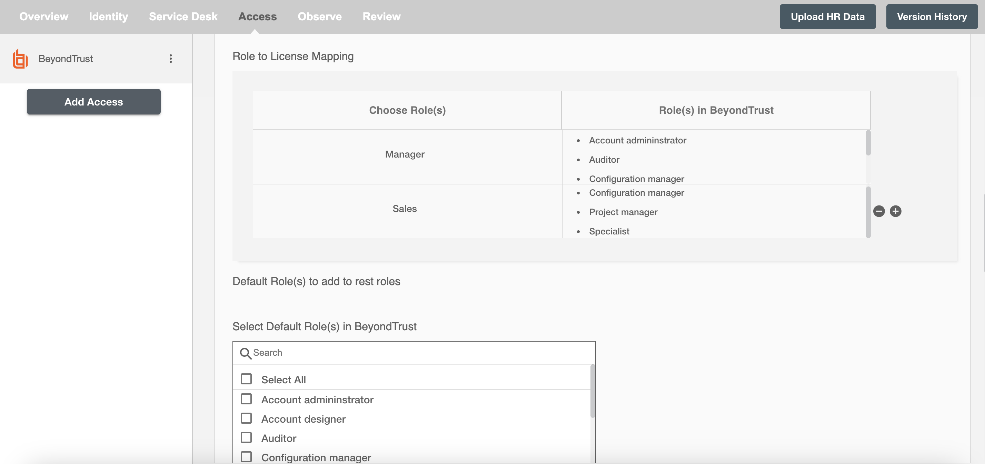
Task: Click the BeyondTrust application name in the sidebar
Action: click(x=66, y=59)
